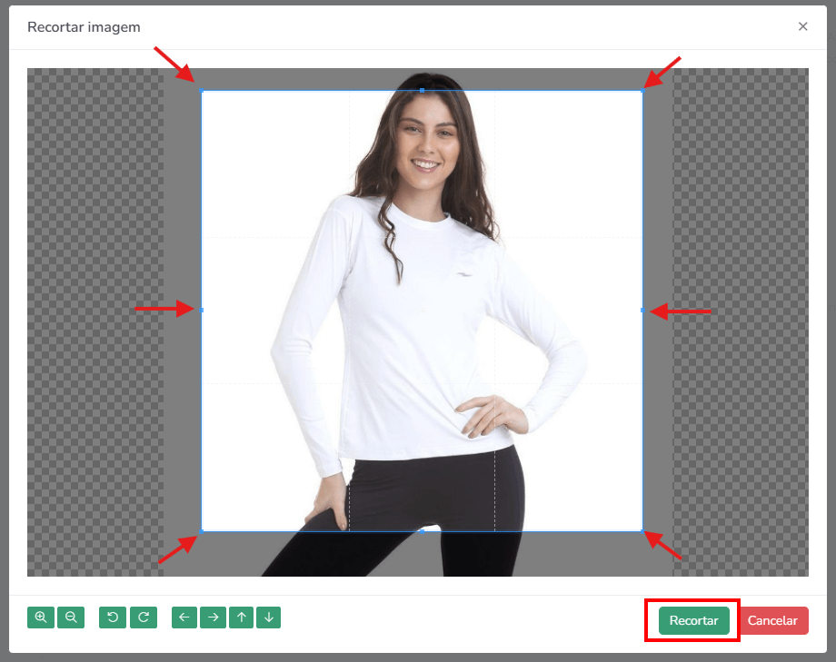Select the bottom middle crop handle
The width and height of the screenshot is (836, 662).
pos(423,531)
